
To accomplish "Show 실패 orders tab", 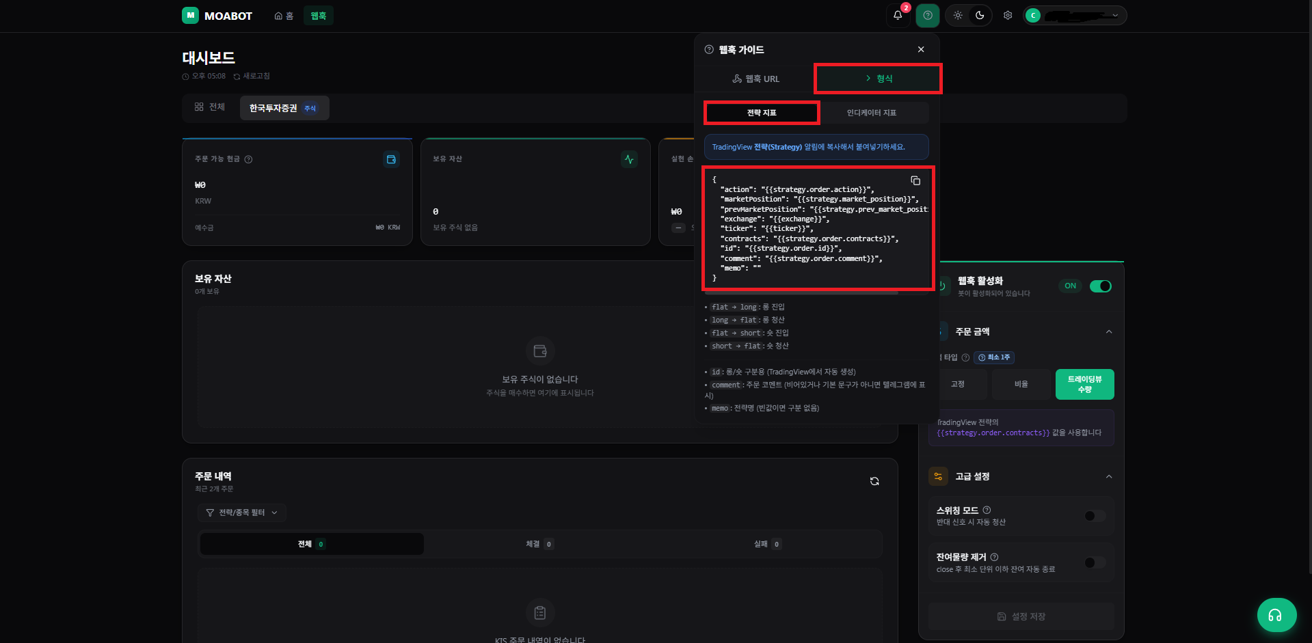I will [x=767, y=544].
